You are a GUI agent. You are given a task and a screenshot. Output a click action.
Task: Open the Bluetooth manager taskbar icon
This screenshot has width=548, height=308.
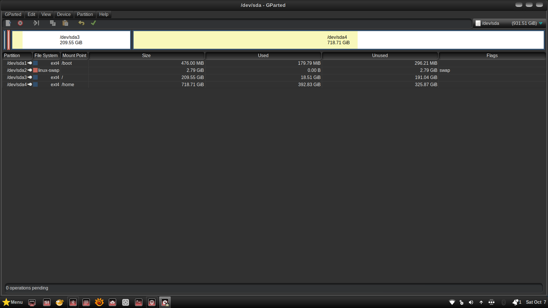click(x=73, y=303)
